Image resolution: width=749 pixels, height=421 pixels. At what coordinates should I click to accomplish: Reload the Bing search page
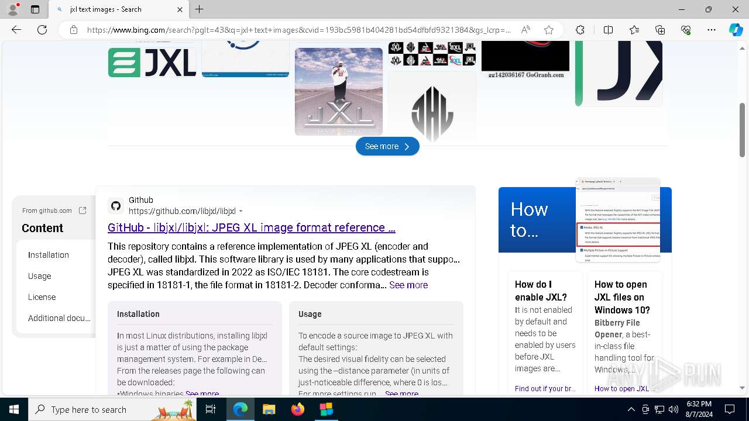click(x=42, y=30)
